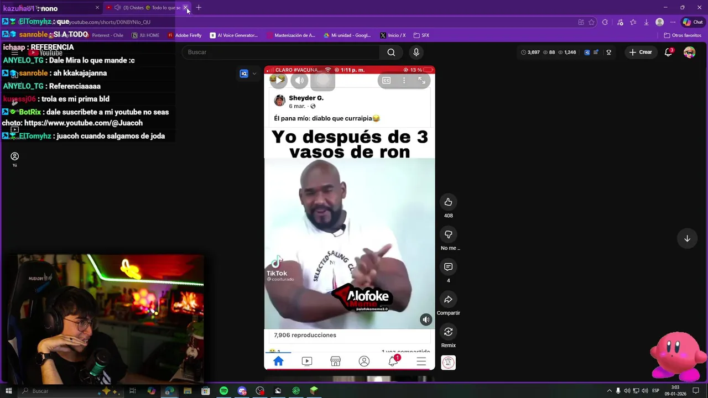Open the Copilot Chat button
Screen dimensions: 708x398
[x=693, y=22]
